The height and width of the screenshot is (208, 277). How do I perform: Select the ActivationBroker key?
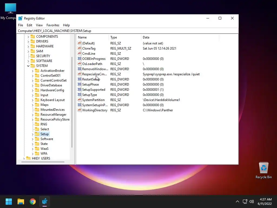pos(52,71)
